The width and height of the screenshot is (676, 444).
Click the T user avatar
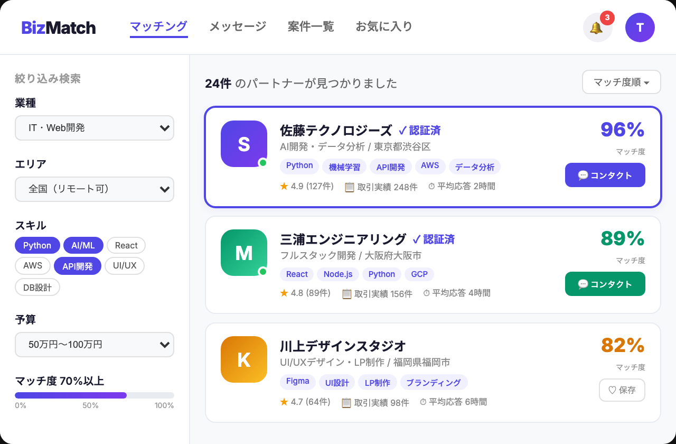(x=640, y=27)
